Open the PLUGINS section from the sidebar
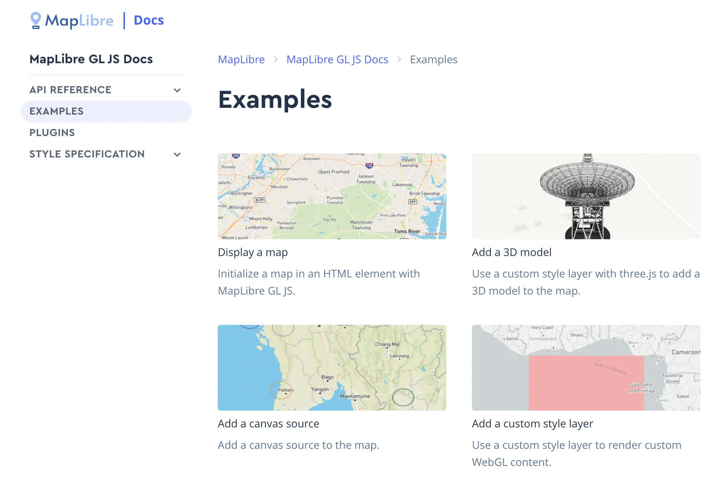This screenshot has height=492, width=719. click(x=52, y=132)
